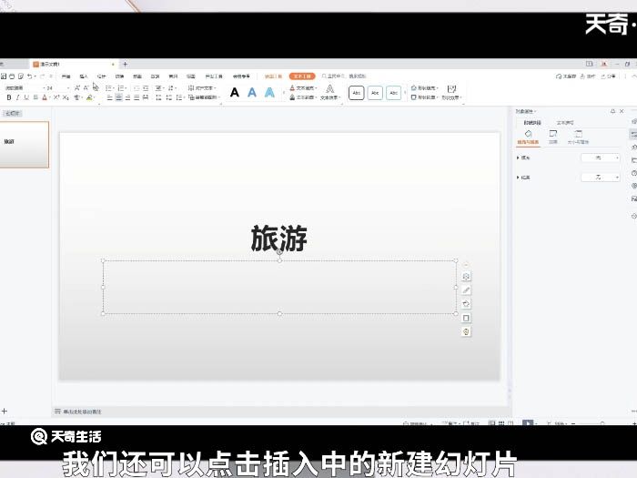Click the red font color button
This screenshot has height=478, width=637.
[45, 97]
